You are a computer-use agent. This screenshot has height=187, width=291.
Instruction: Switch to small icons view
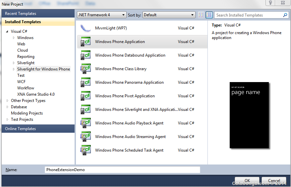coord(201,15)
